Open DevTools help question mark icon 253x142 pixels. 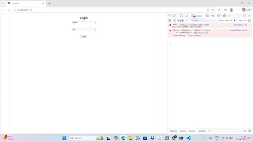(x=245, y=16)
